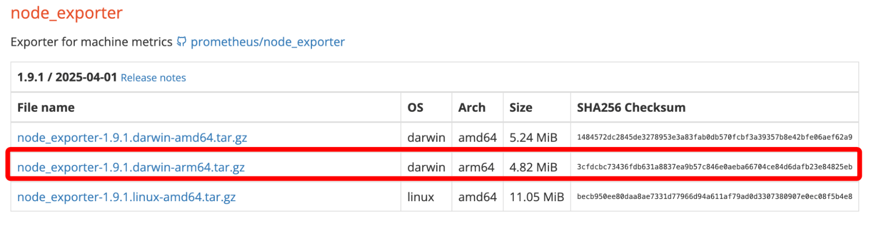Screen dimensions: 896x236
Task: Click the OS column header
Action: click(416, 108)
